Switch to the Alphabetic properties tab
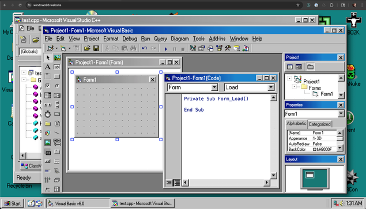 (296, 124)
